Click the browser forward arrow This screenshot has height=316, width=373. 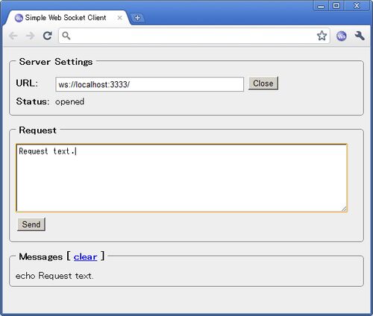(x=31, y=36)
